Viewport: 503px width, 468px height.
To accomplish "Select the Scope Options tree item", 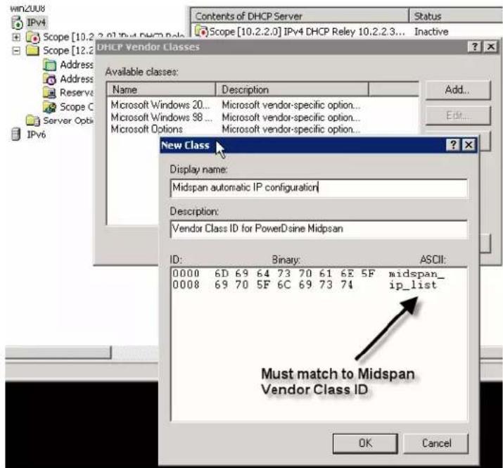I will pos(77,107).
